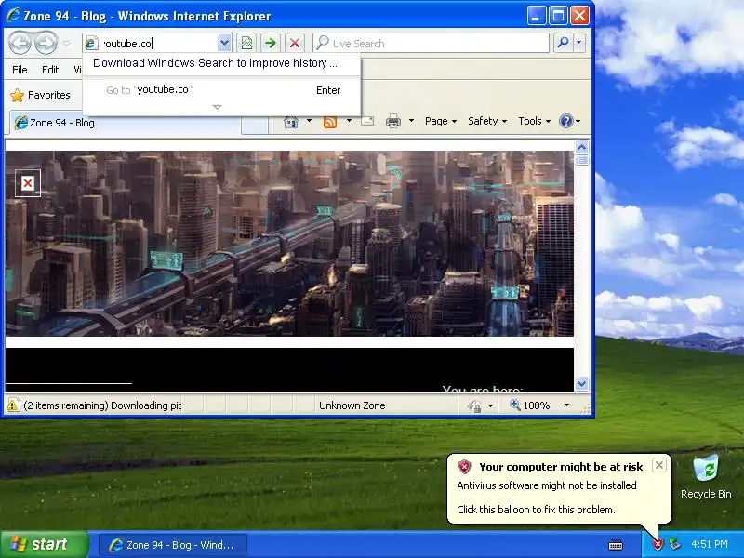Click the Compatibility View broken-page icon

click(x=246, y=43)
